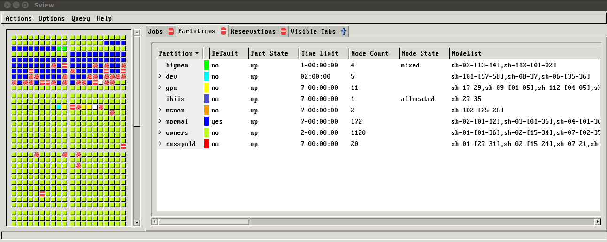Image resolution: width=607 pixels, height=242 pixels.
Task: Click the time limit 2-00:00:00 for owners
Action: tap(319, 132)
